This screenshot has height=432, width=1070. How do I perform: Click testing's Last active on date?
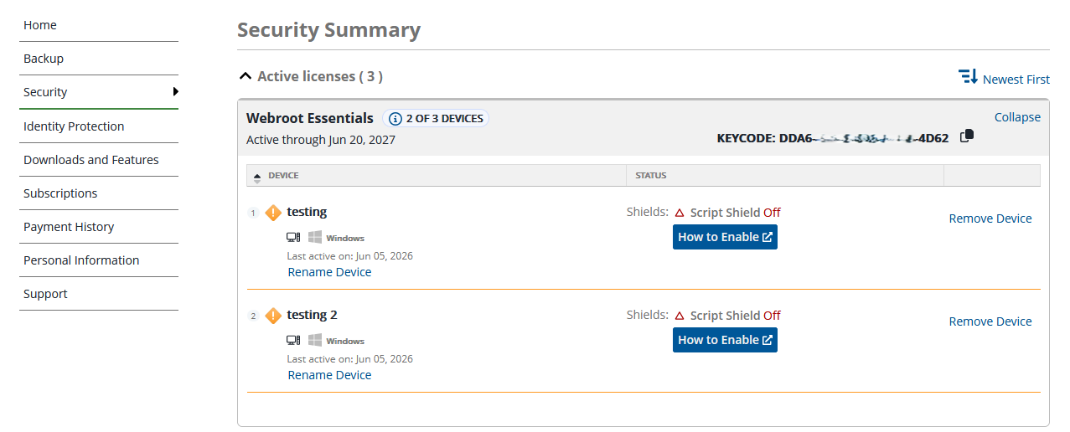[x=349, y=256]
